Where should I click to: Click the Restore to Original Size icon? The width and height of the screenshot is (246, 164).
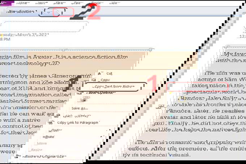coord(17,156)
